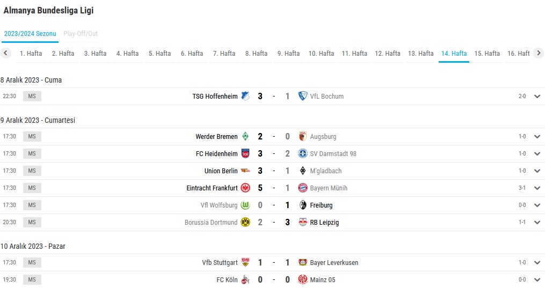
Task: Click the Bayern Münih team crest
Action: [303, 188]
